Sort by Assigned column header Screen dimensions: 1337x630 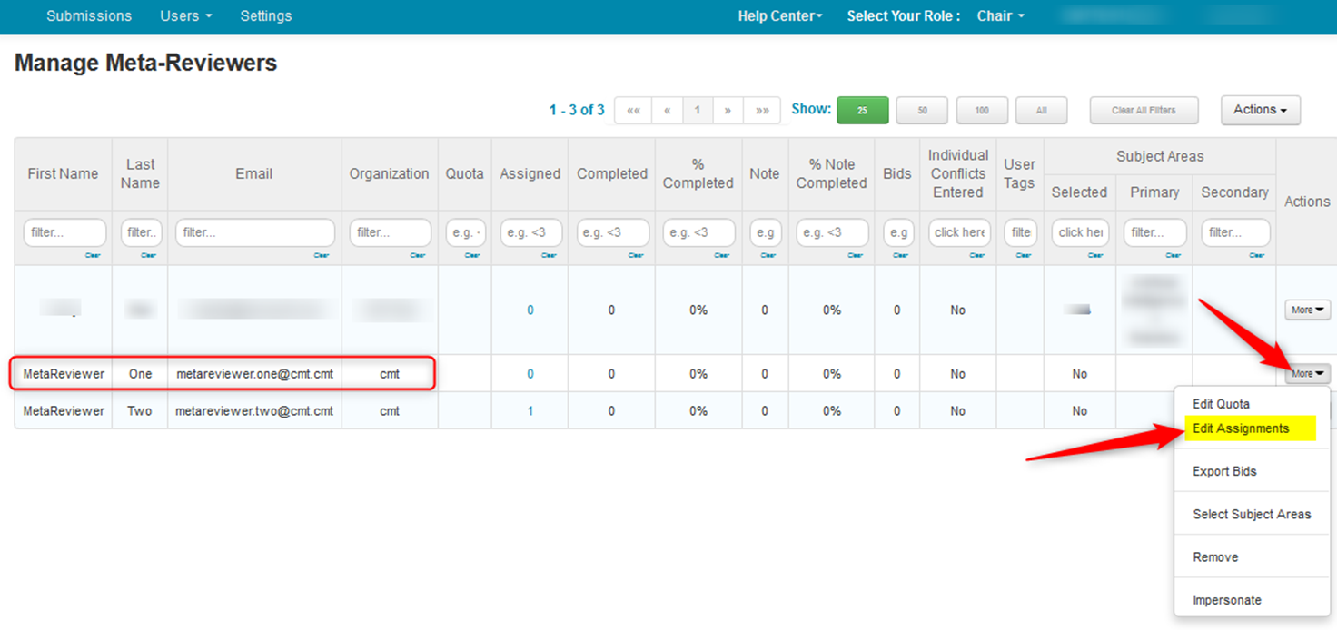coord(530,173)
